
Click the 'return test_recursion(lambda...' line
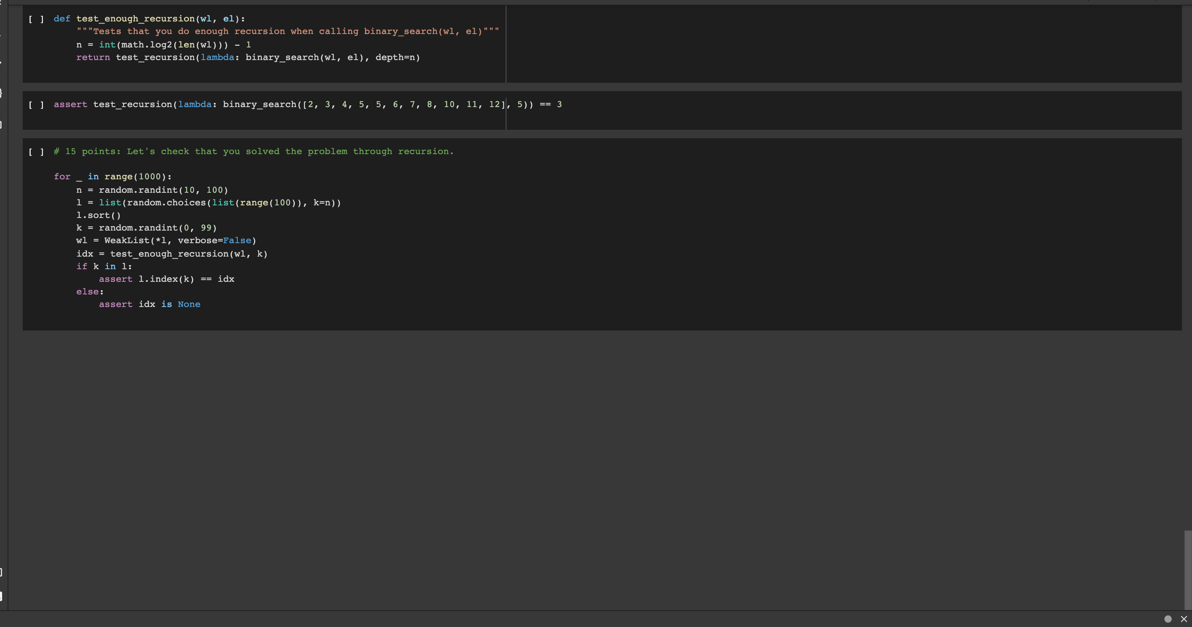coord(248,58)
